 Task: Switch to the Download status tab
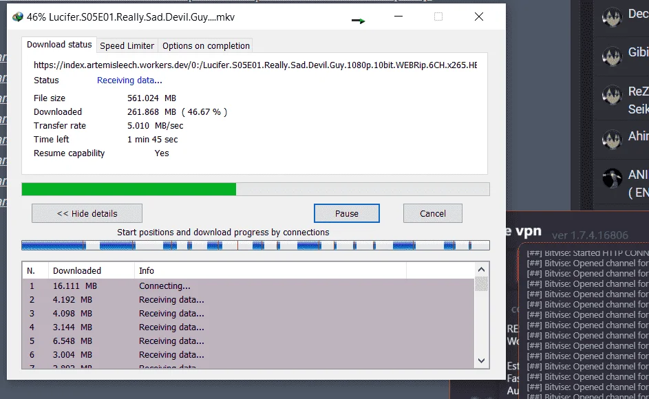(x=59, y=45)
